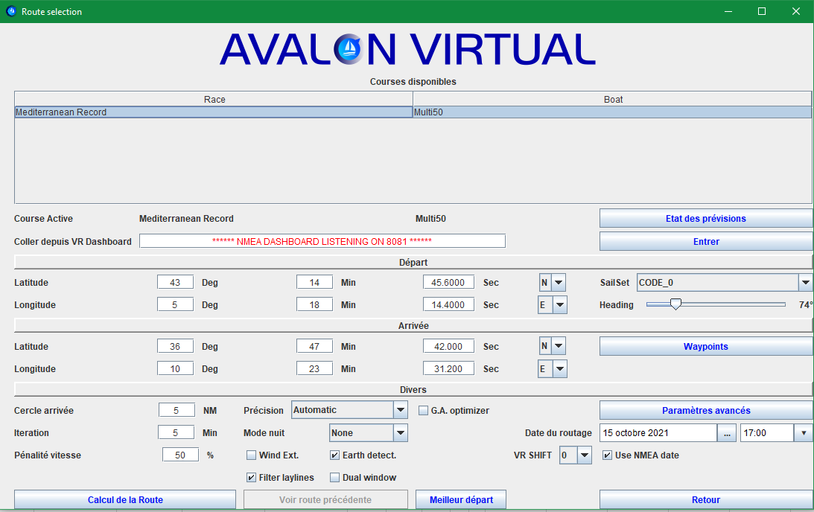This screenshot has width=814, height=512.
Task: Click the Arrivée longitude minutes field 23
Action: pyautogui.click(x=314, y=369)
